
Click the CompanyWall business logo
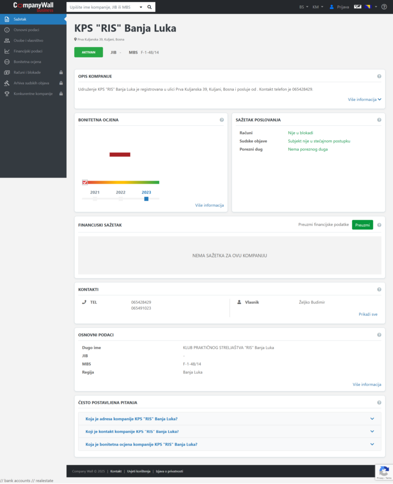(x=33, y=7)
